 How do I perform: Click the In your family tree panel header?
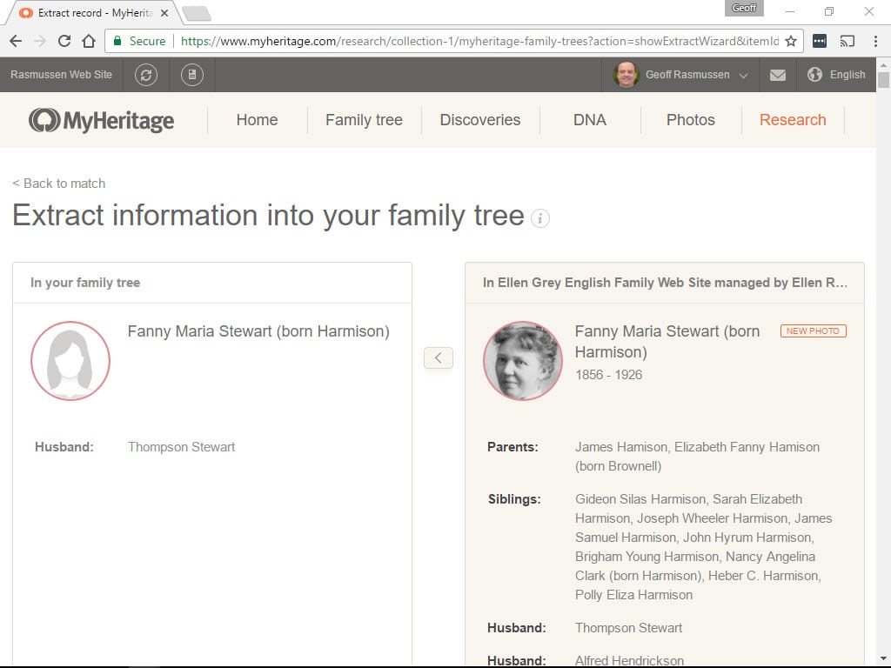coord(85,283)
